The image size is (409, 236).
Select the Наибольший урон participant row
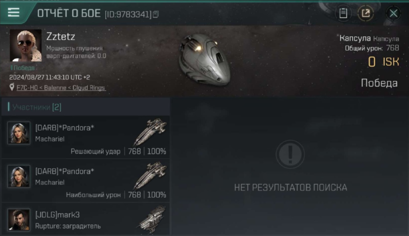(86, 181)
